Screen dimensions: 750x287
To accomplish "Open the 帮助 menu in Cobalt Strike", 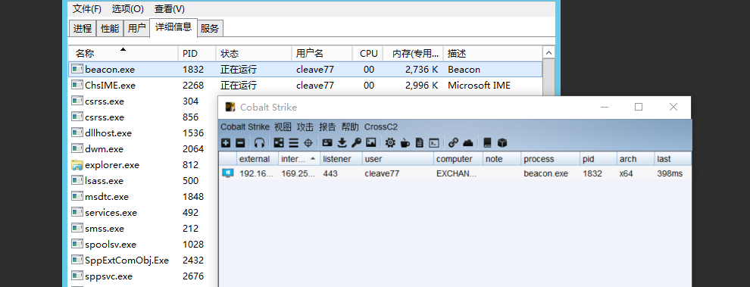I will tap(350, 127).
